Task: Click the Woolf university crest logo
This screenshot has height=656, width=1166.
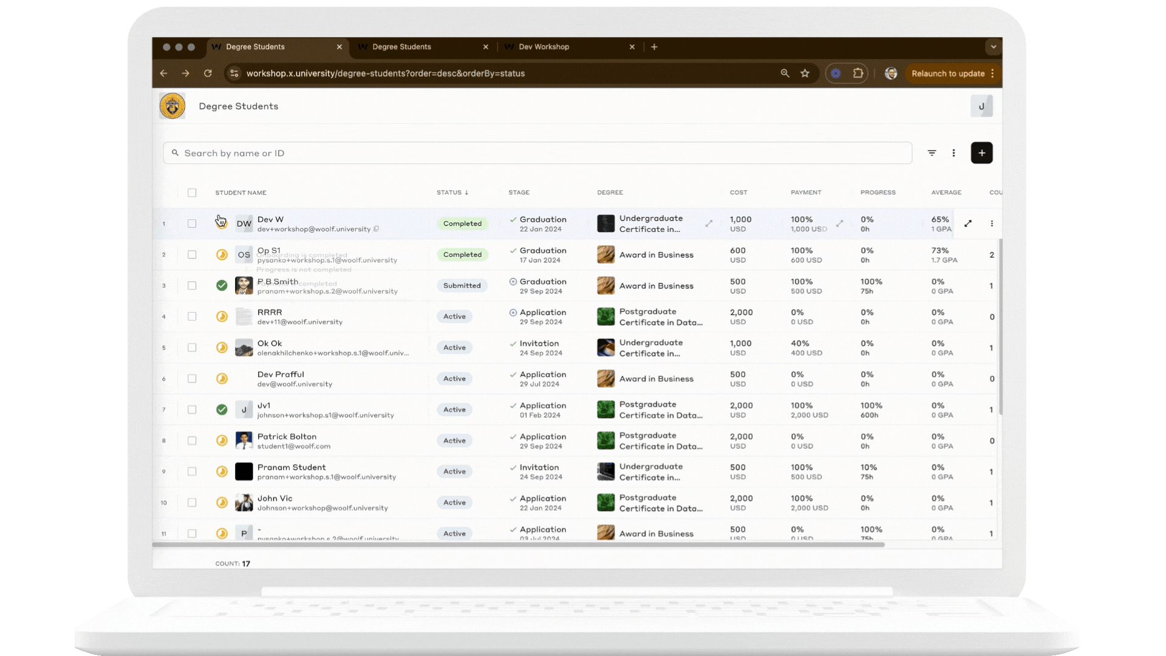Action: click(172, 105)
